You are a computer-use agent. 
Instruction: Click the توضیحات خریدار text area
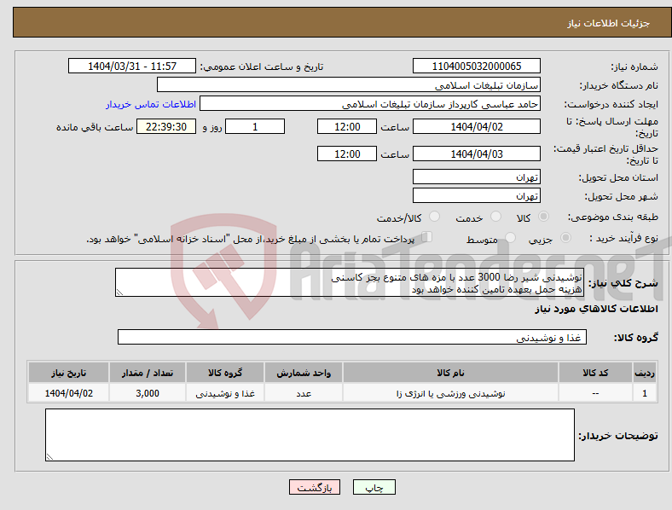pos(310,435)
